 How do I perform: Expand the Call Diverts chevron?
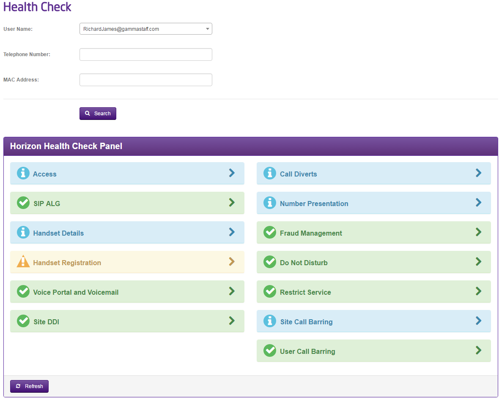coord(478,173)
